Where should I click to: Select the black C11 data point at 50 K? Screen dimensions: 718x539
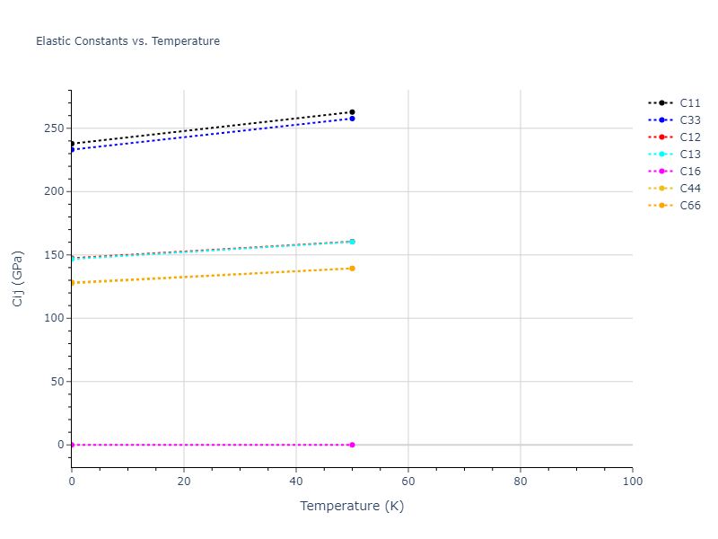point(352,112)
